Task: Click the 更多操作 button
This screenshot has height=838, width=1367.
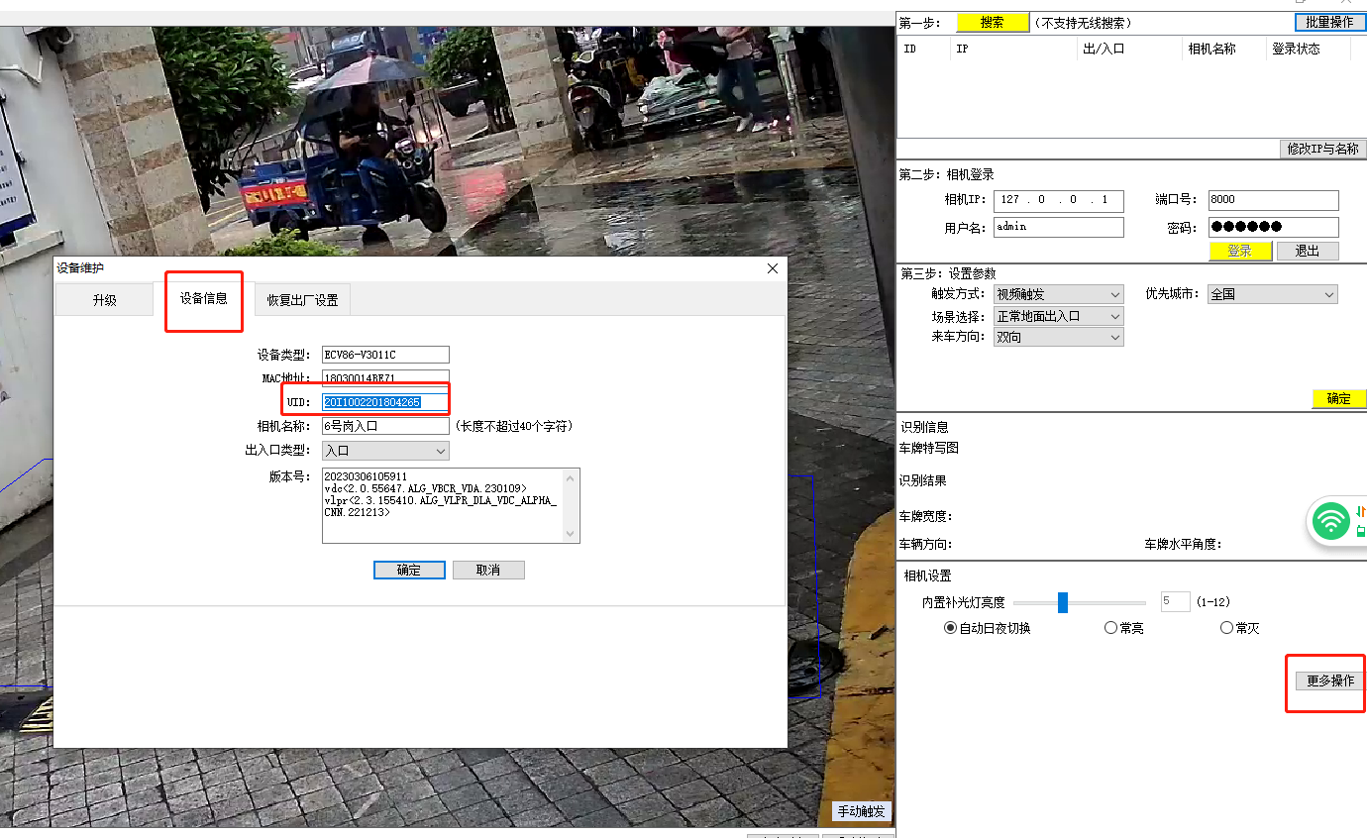Action: pos(1329,681)
